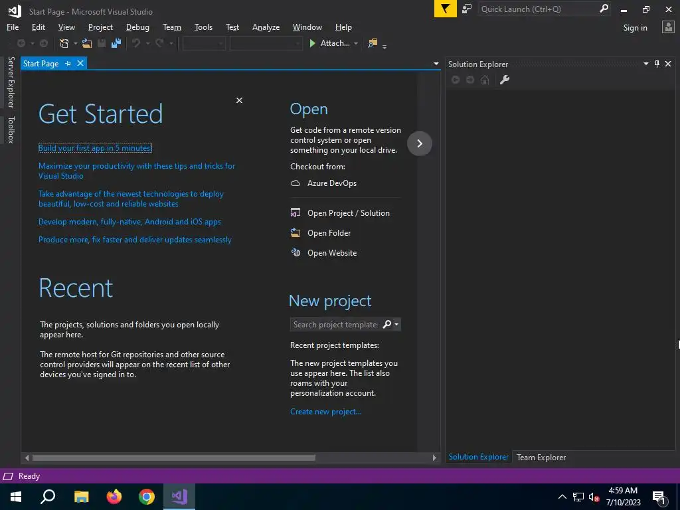Open the 'Maximize your productivity' tips link
The image size is (680, 510).
137,171
